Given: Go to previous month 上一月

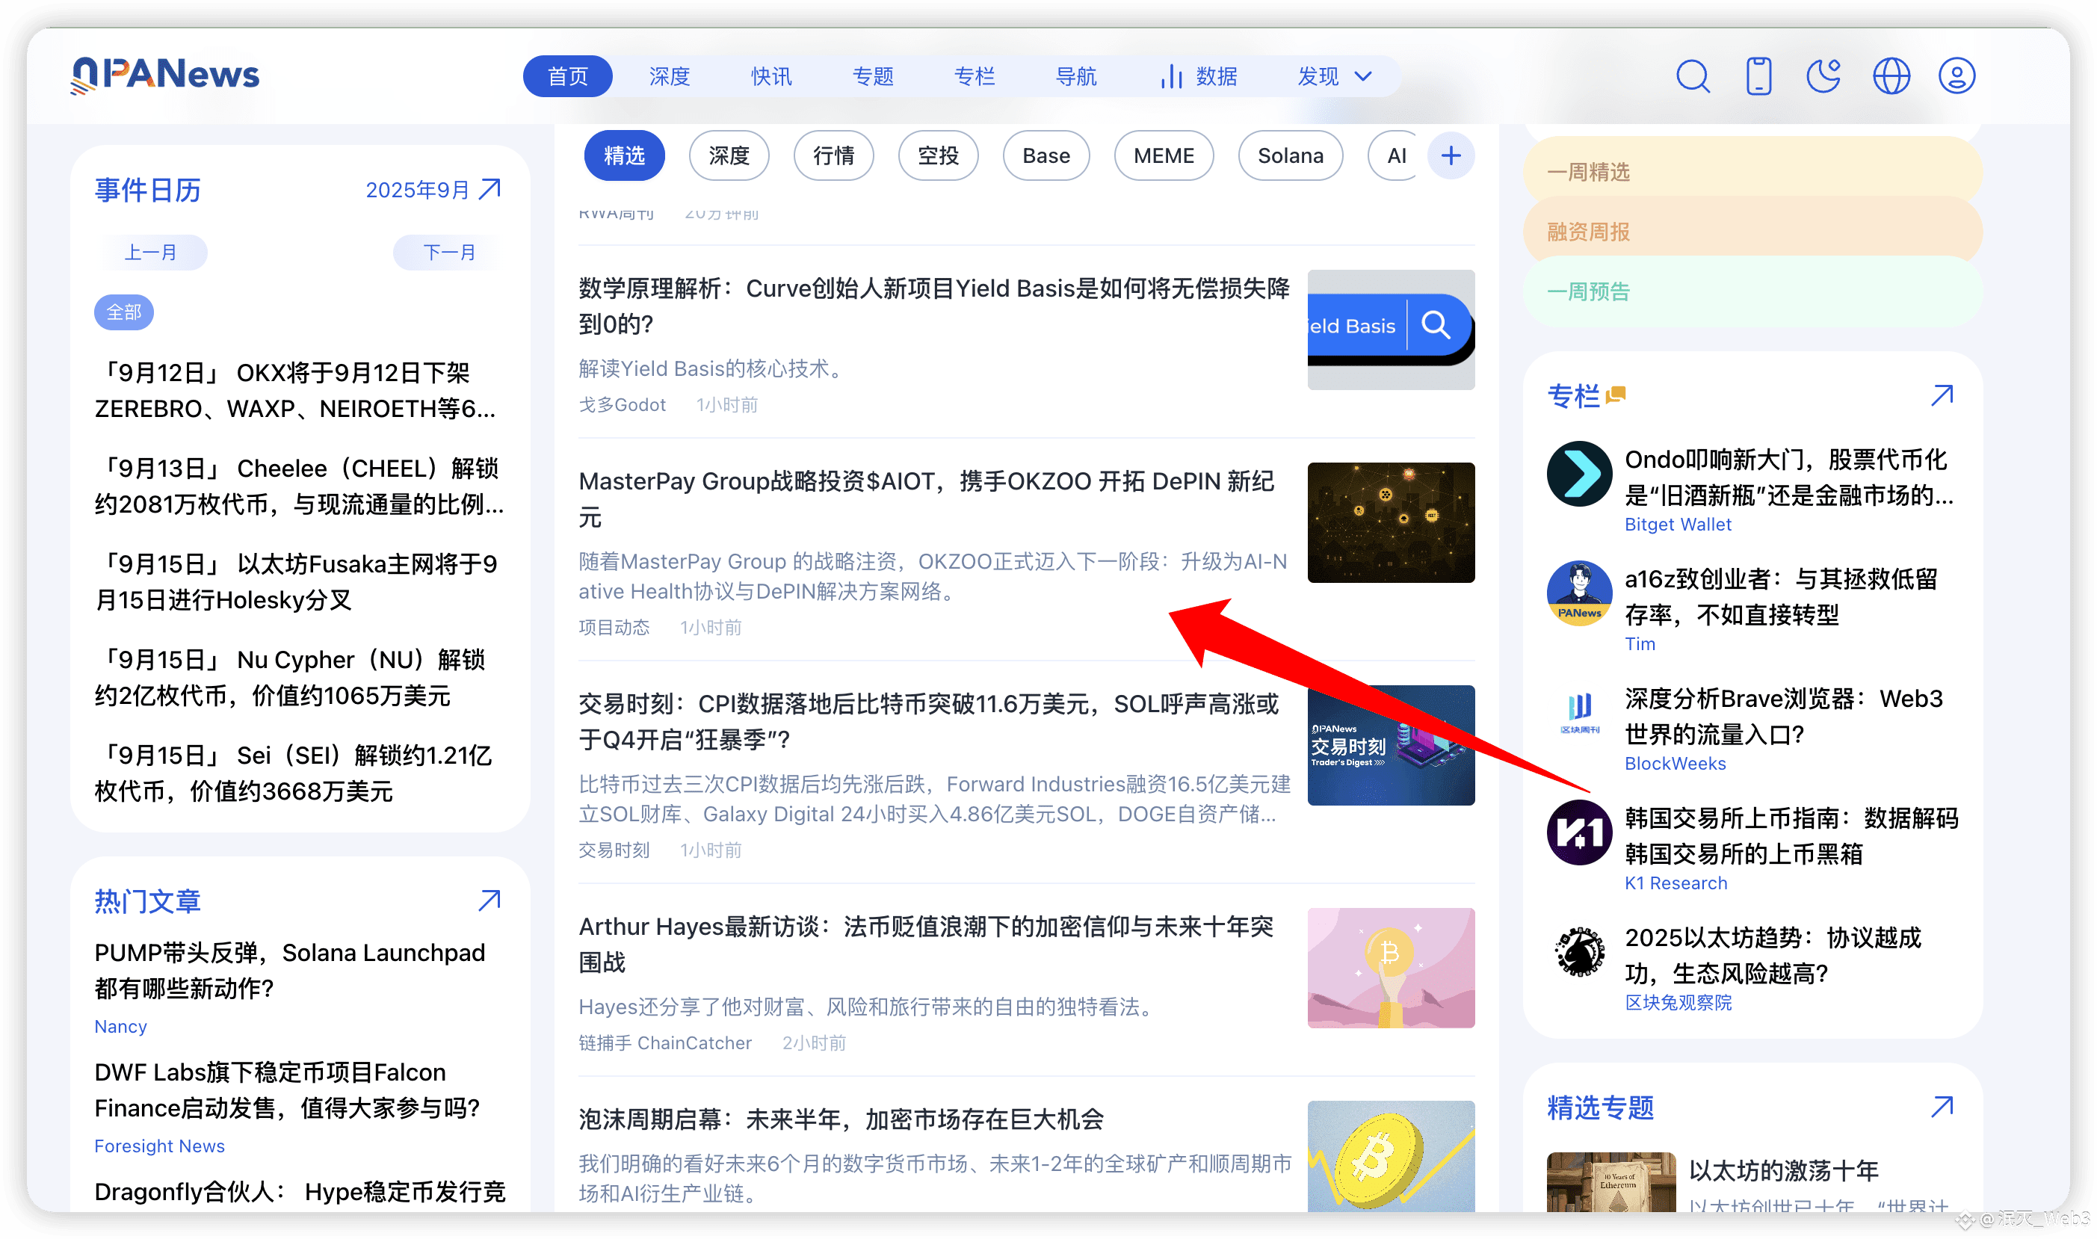Looking at the screenshot, I should point(151,252).
